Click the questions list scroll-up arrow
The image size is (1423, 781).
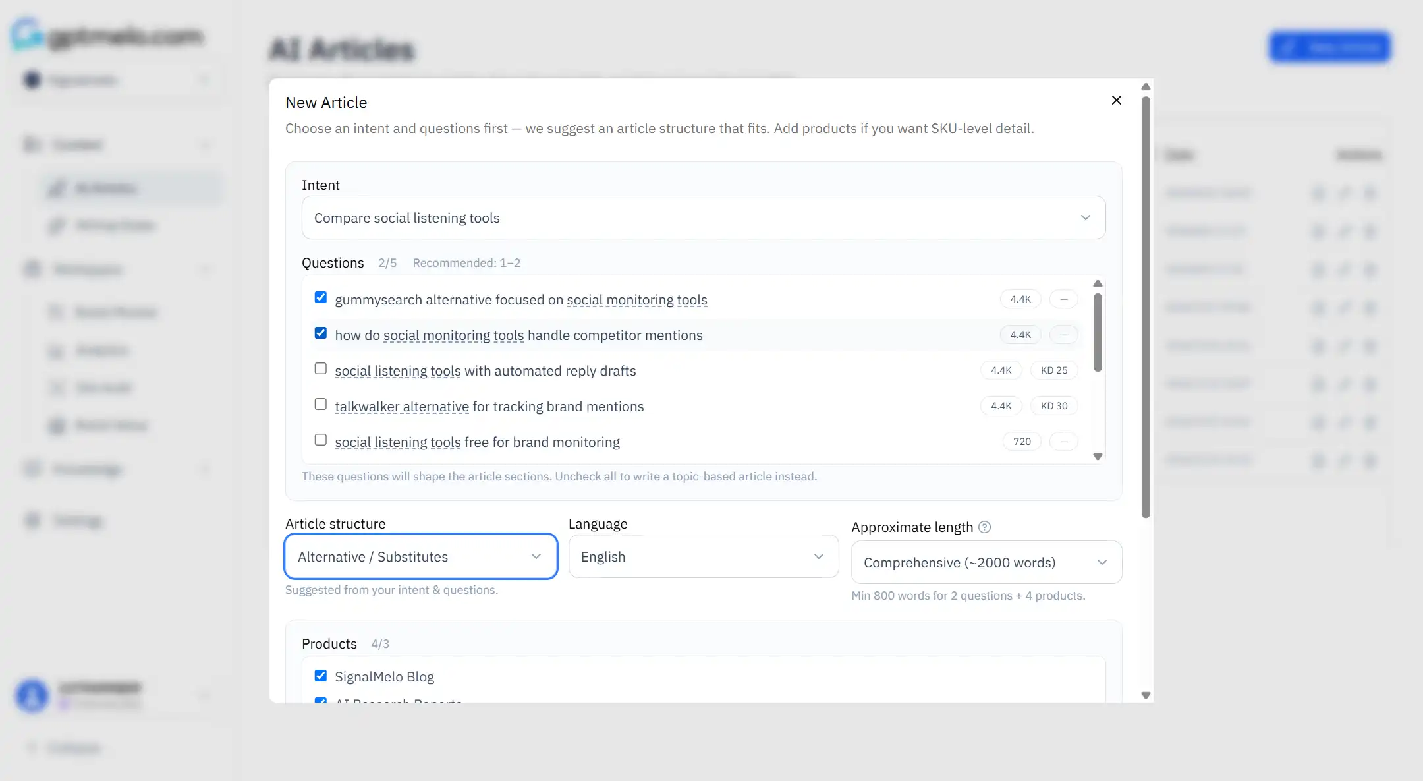(1098, 283)
